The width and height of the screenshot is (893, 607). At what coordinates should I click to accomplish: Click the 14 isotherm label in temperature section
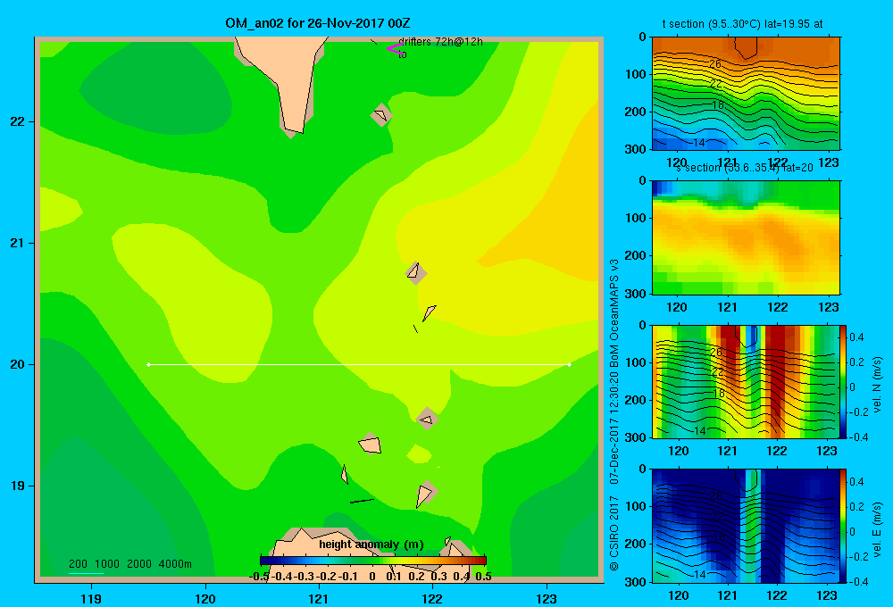[x=699, y=142]
